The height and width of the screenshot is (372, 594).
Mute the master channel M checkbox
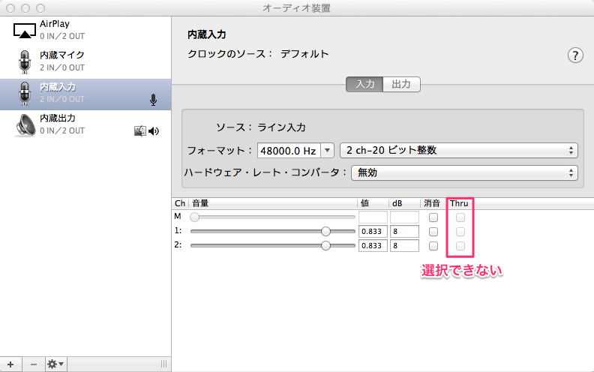click(433, 217)
